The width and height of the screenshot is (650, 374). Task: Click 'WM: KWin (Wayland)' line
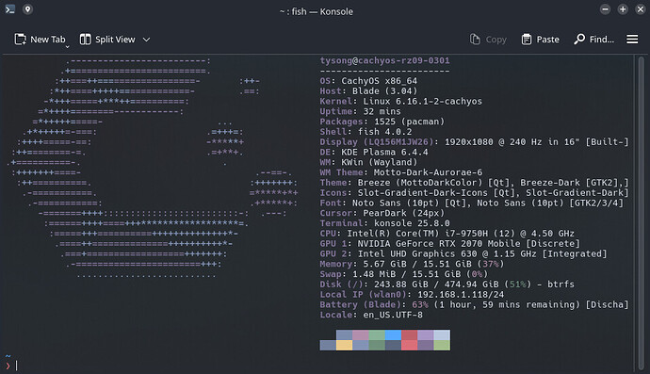tap(368, 162)
